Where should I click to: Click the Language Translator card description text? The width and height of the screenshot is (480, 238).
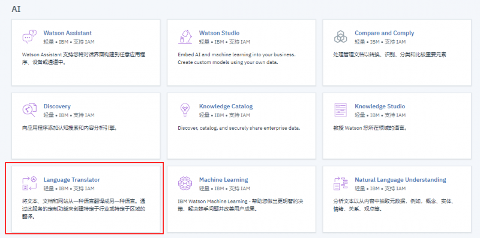(83, 209)
